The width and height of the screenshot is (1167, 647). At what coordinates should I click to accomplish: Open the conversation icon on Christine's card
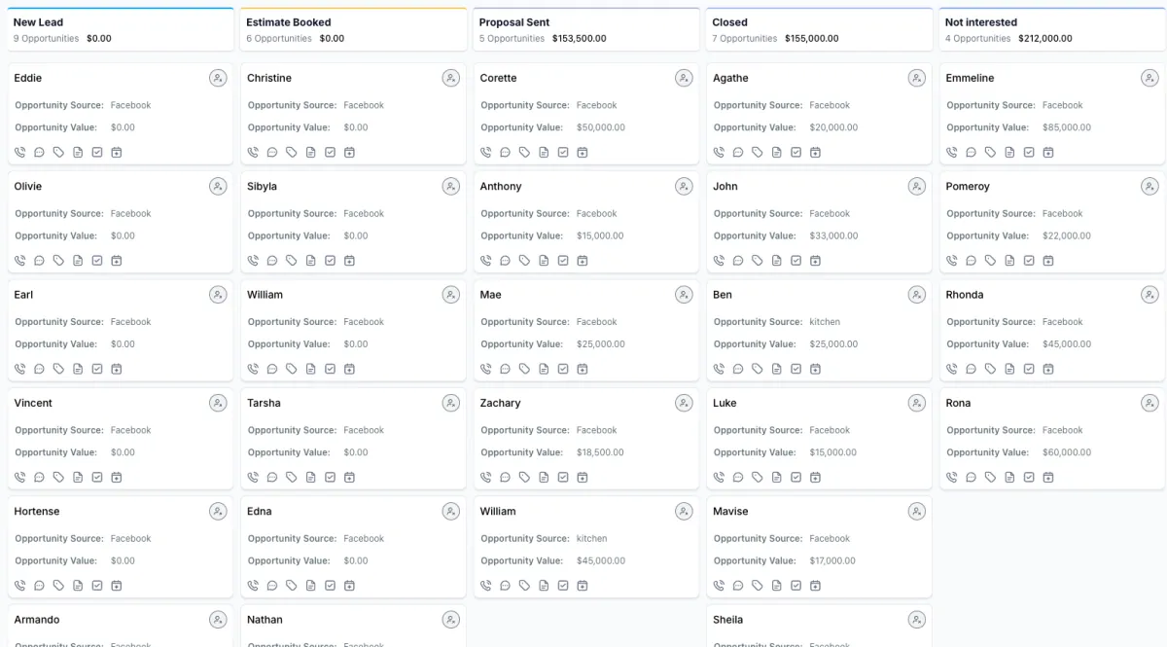pyautogui.click(x=272, y=153)
